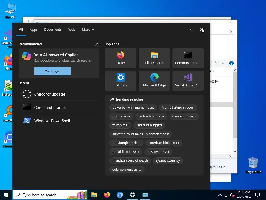Click the back arrow in background window
Viewport: 266px width, 200px height.
(x=29, y=21)
